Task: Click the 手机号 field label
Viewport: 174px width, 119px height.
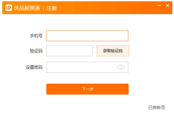Action: (x=36, y=36)
